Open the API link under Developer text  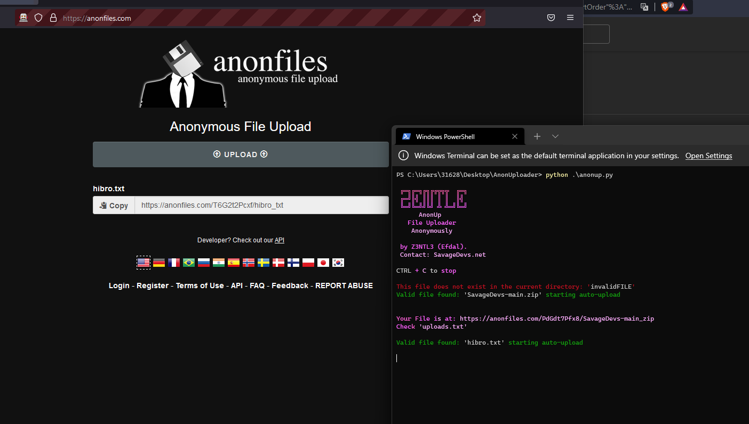pyautogui.click(x=280, y=240)
